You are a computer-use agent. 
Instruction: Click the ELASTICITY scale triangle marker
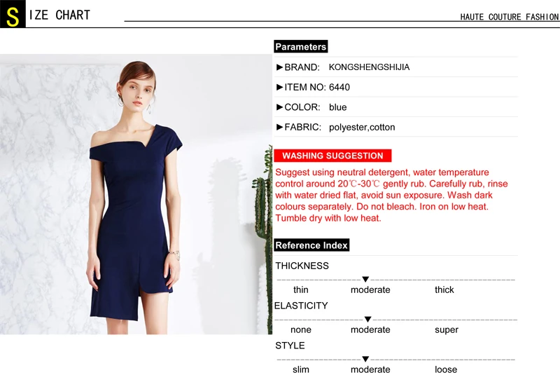368,319
